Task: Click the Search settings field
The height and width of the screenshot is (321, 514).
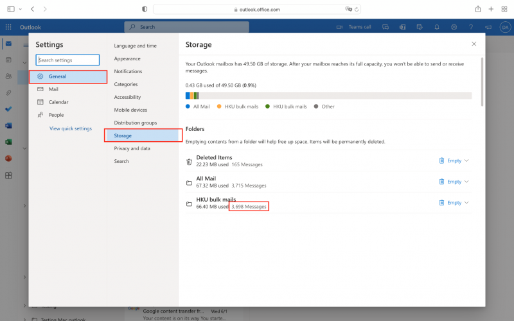Action: (x=67, y=60)
